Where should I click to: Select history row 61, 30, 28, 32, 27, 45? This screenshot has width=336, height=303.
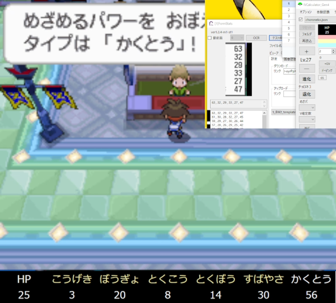click(x=228, y=117)
